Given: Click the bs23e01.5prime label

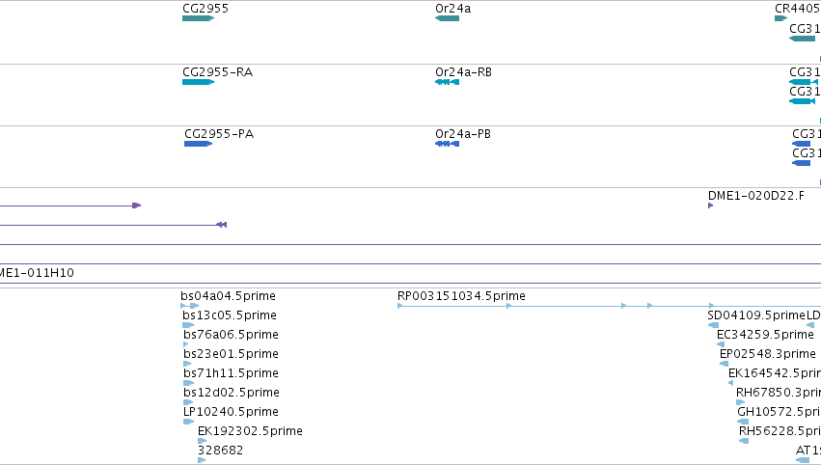Looking at the screenshot, I should [x=231, y=354].
